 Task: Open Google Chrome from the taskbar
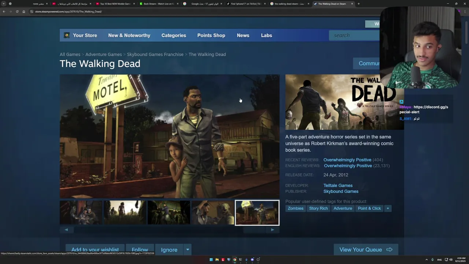coord(234,260)
